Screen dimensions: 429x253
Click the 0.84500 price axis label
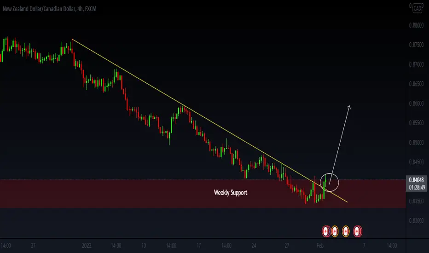click(x=416, y=162)
